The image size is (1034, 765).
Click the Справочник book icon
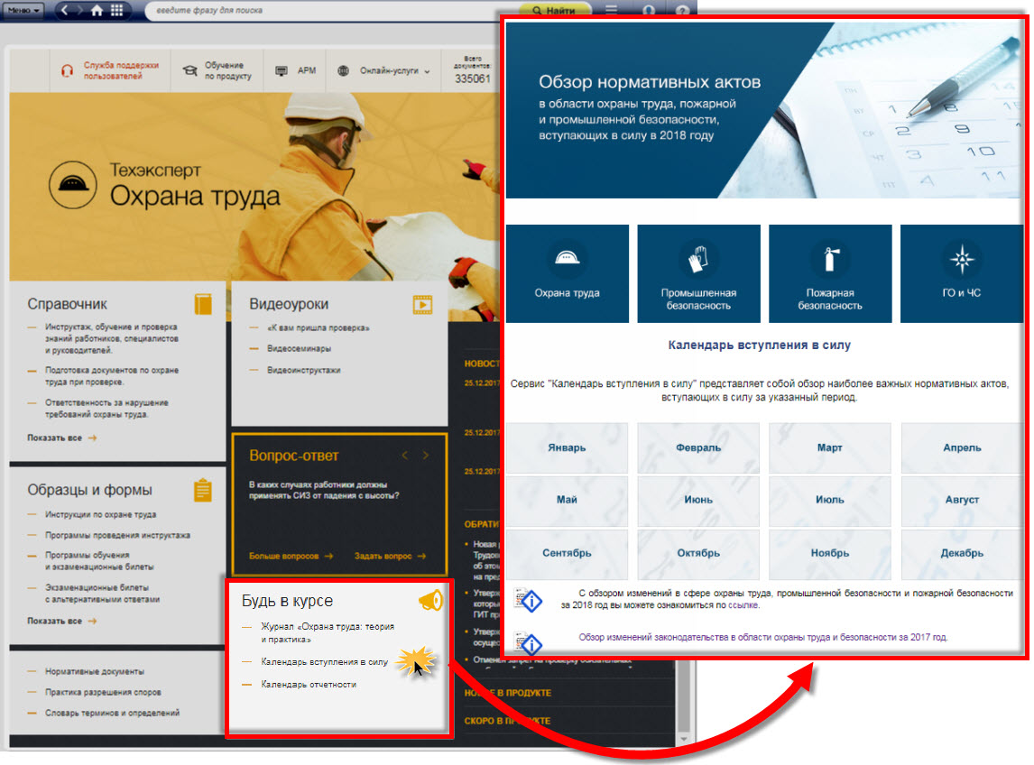pos(203,304)
